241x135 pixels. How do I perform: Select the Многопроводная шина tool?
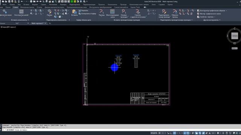(x=112, y=13)
